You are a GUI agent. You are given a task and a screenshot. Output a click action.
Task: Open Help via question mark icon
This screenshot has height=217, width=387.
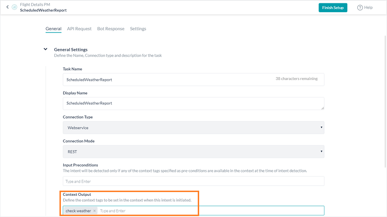pos(360,8)
